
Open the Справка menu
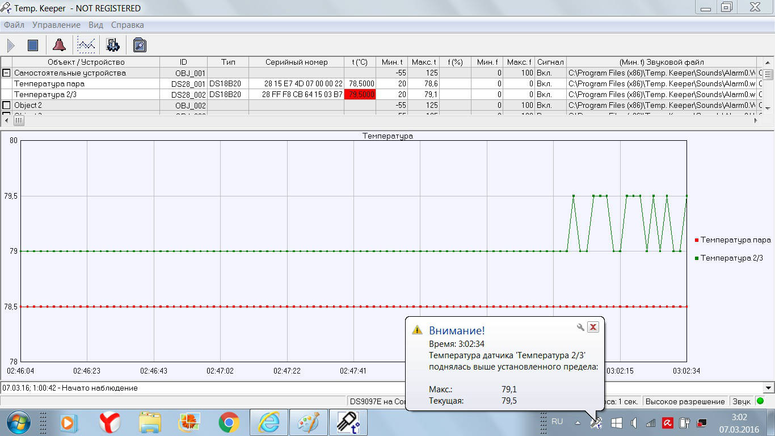click(127, 25)
